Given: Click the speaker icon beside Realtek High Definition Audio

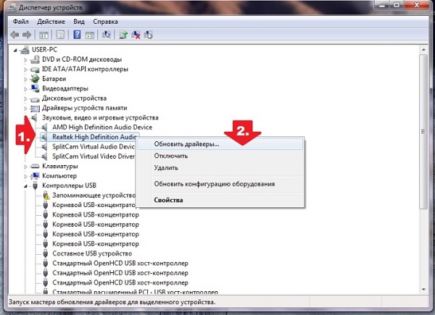Looking at the screenshot, I should click(46, 136).
